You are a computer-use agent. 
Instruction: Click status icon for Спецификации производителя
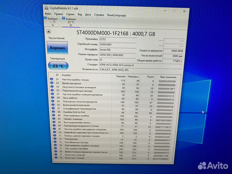coord(53,108)
